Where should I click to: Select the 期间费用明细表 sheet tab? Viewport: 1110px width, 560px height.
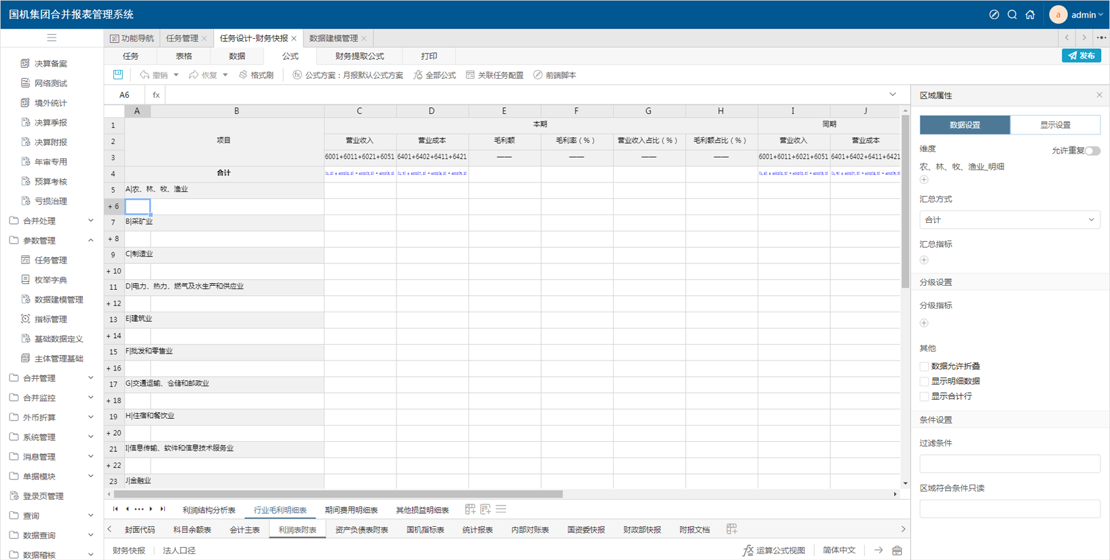click(351, 510)
